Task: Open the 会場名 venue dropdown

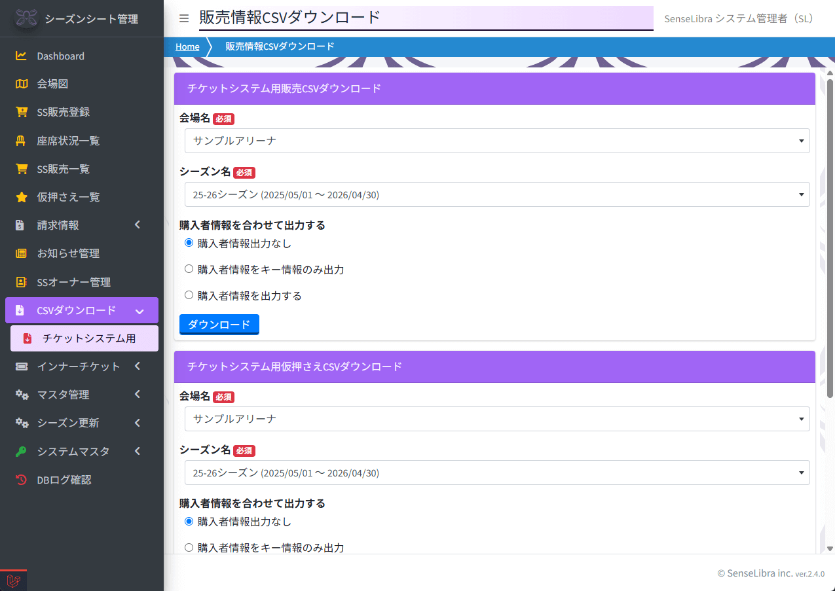Action: click(496, 140)
